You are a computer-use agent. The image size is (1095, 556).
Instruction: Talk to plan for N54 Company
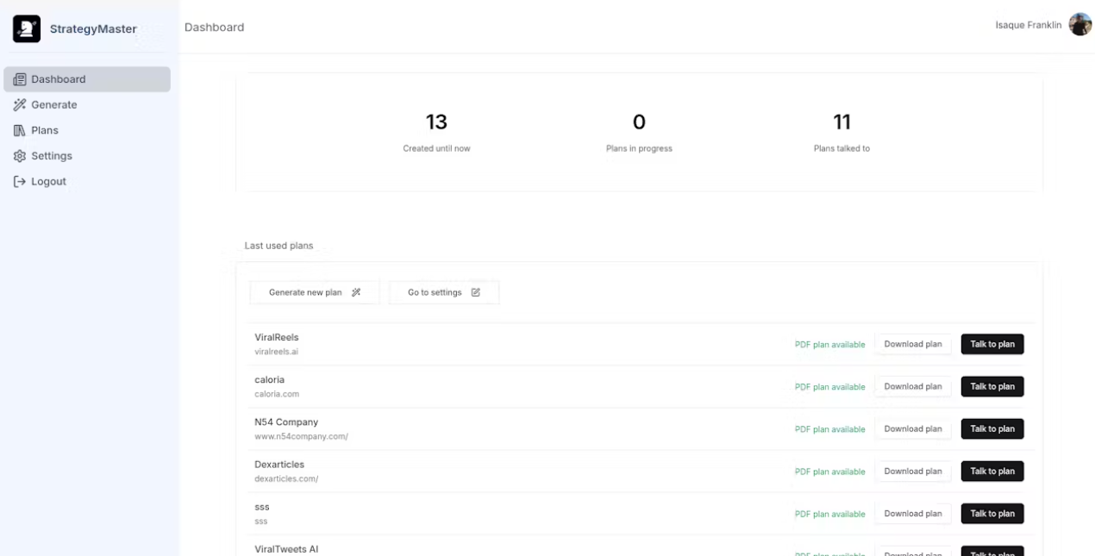coord(992,428)
